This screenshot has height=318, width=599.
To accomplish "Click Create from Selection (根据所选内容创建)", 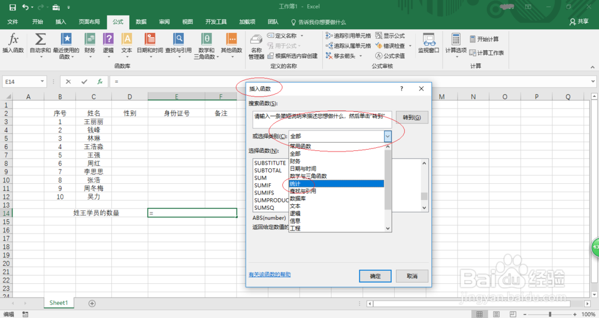I will coord(293,56).
